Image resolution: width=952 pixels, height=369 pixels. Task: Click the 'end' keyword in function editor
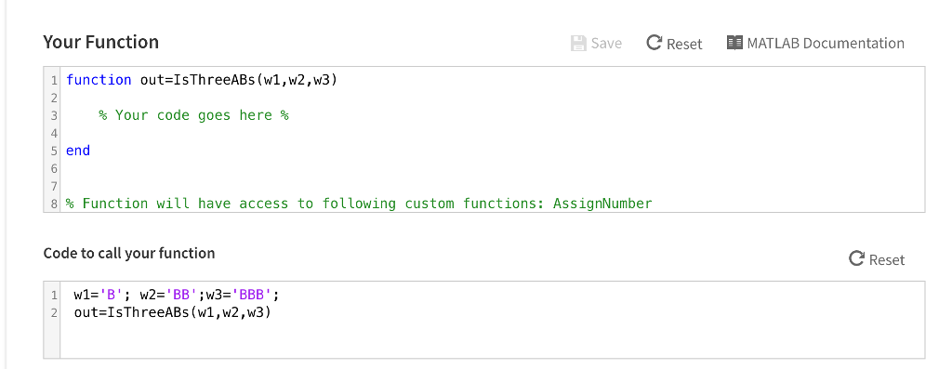78,151
